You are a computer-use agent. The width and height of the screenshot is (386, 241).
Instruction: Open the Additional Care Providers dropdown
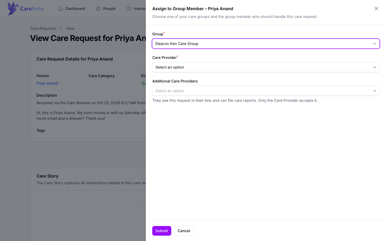tap(266, 91)
